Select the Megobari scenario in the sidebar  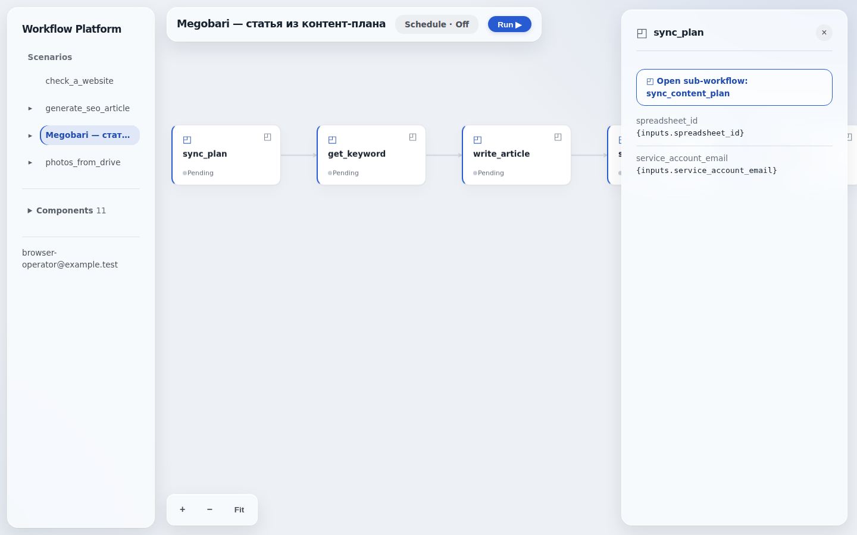click(x=90, y=135)
